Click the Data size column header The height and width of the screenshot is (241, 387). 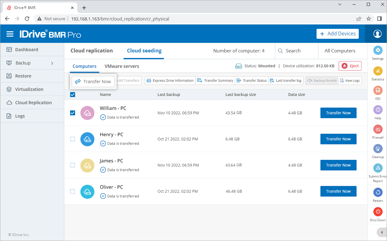(x=297, y=95)
